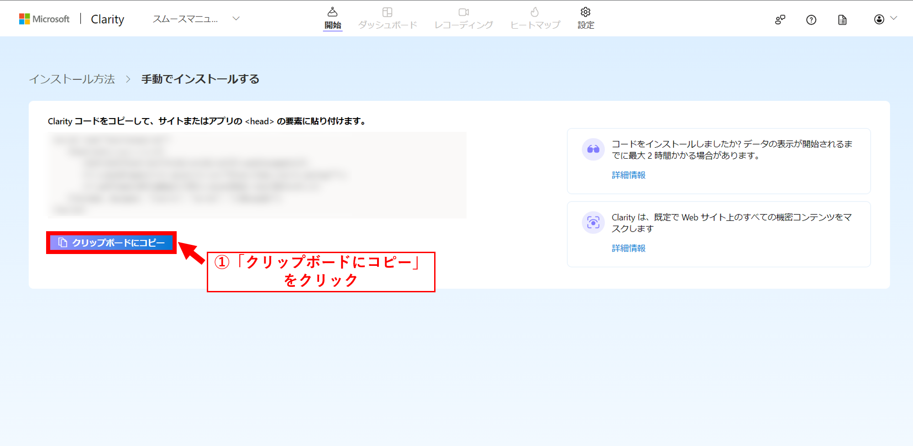Switch to the ダッシュボード tab

click(387, 18)
